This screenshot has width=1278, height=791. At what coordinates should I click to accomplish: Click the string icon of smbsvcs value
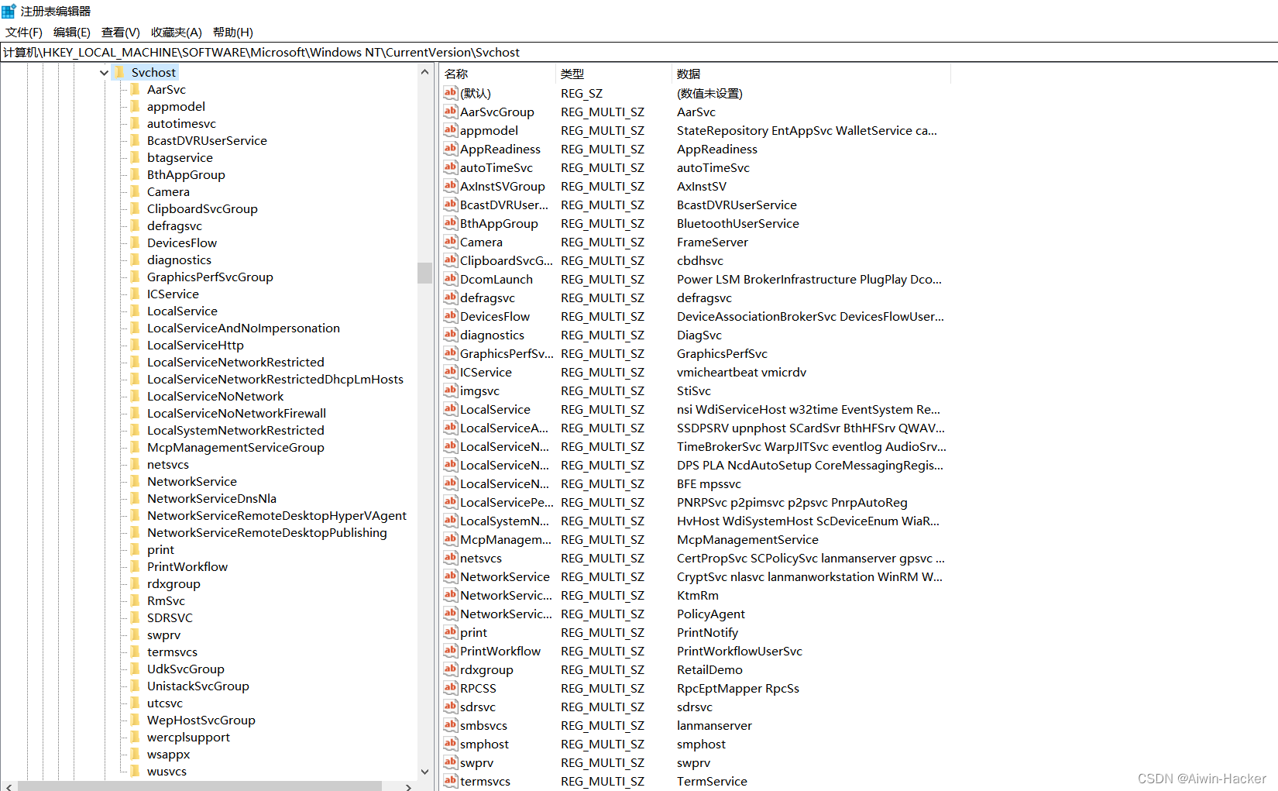[x=451, y=725]
